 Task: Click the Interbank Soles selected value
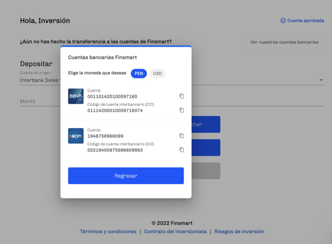(x=39, y=80)
